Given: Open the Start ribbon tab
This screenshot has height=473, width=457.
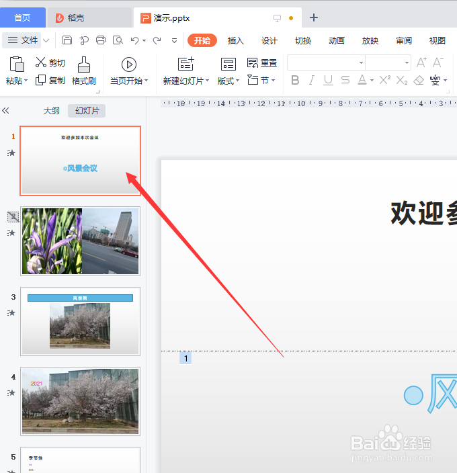Looking at the screenshot, I should click(x=202, y=40).
